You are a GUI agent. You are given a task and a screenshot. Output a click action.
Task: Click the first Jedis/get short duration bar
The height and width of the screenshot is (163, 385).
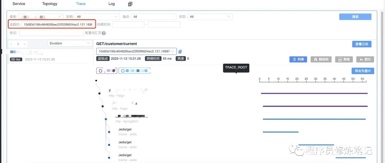[x=281, y=132]
